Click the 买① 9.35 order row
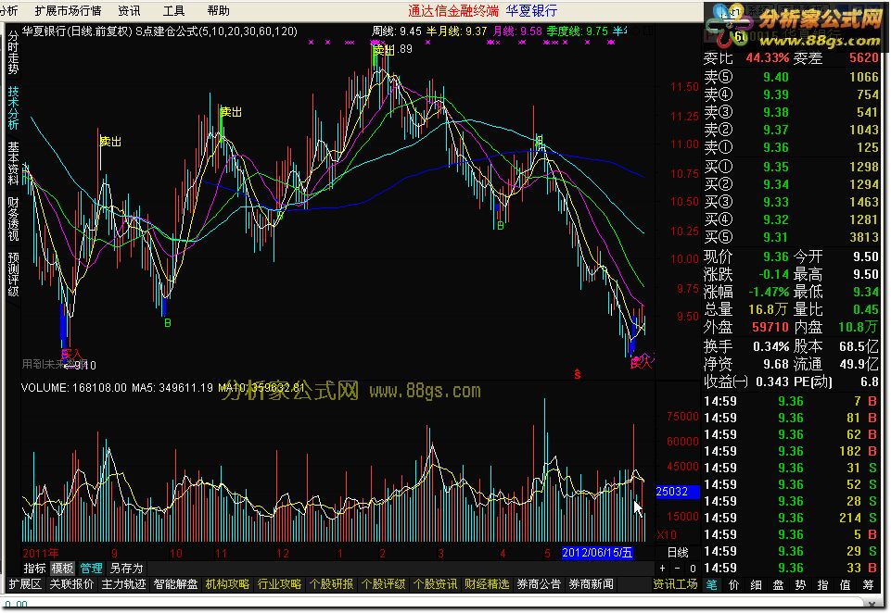 (791, 167)
